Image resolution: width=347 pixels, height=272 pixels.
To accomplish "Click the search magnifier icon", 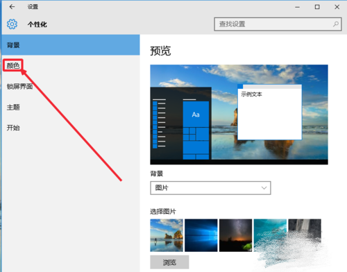I will [x=336, y=24].
